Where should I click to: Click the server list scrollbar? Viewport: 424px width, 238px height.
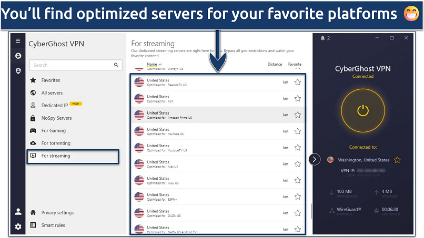pyautogui.click(x=311, y=211)
